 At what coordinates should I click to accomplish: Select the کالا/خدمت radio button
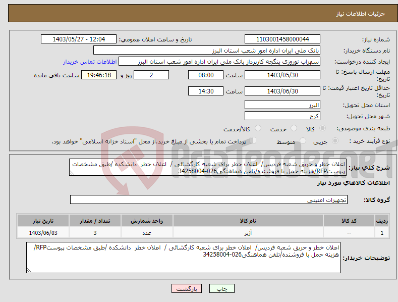click(x=258, y=128)
